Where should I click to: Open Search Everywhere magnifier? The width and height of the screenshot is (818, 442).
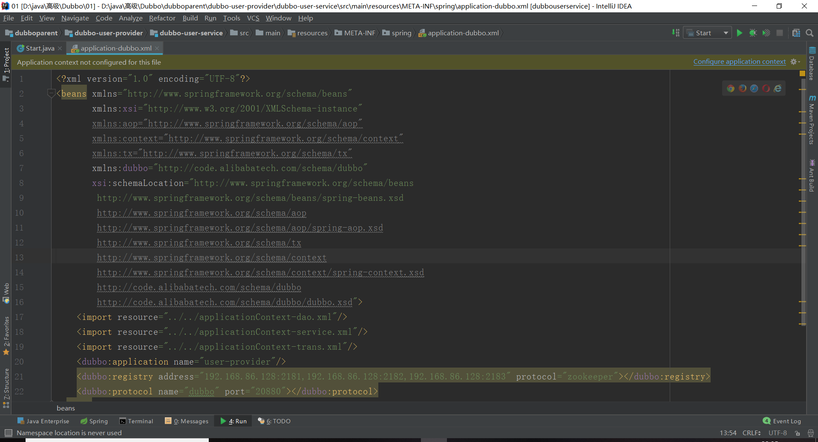point(809,33)
